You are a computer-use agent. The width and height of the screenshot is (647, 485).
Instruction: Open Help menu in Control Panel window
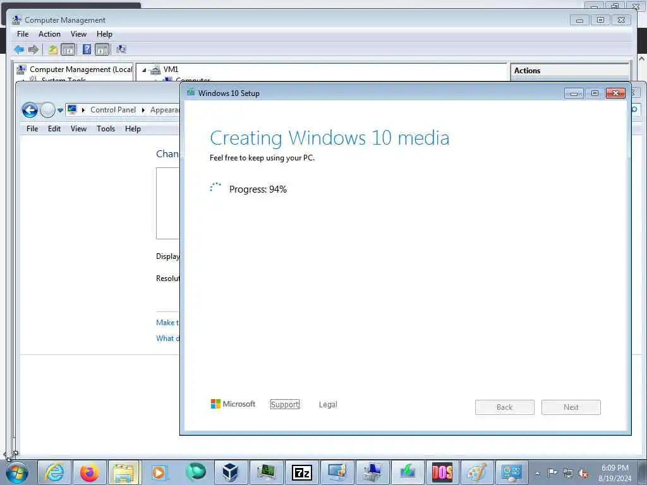[x=133, y=129]
